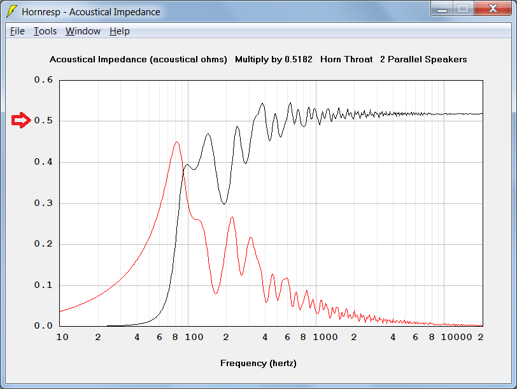Click the 0.3 y-axis value

click(x=43, y=203)
